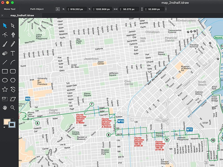
Task: Reset default fill and stroke colors
Action: click(5, 127)
